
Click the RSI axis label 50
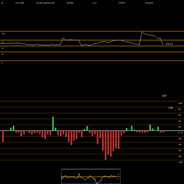coord(3,48)
